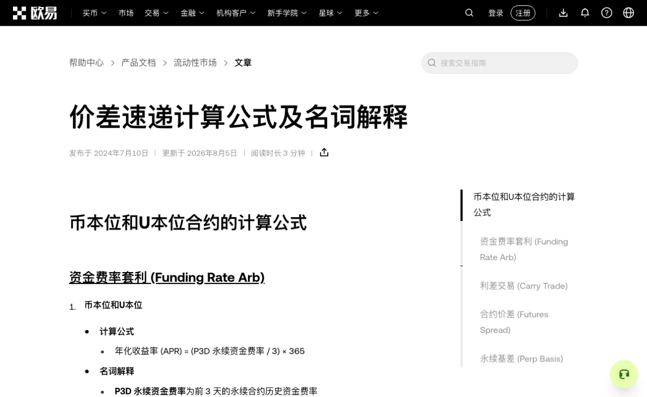
Task: Expand the 更多 dropdown menu
Action: click(367, 13)
